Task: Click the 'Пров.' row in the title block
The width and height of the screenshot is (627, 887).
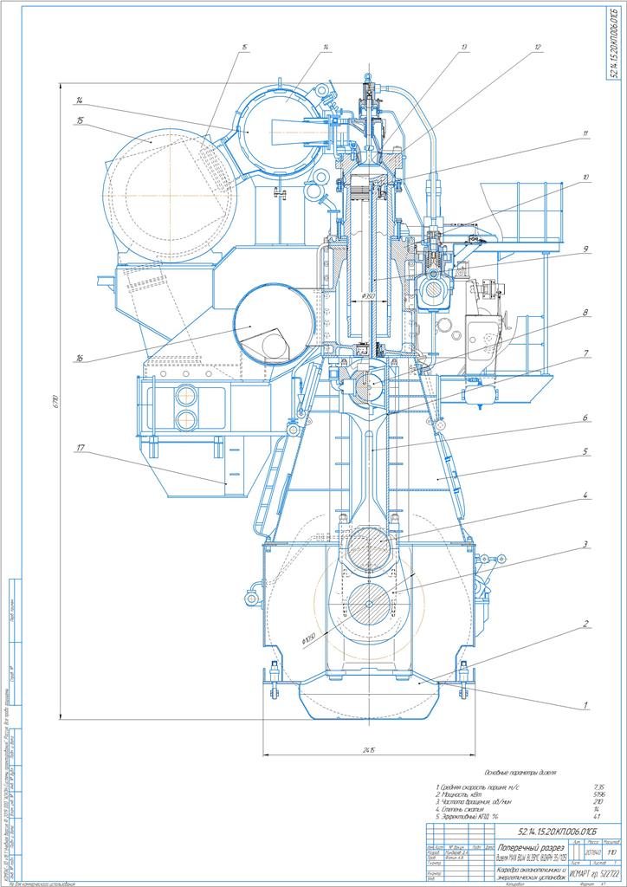Action: point(460,857)
